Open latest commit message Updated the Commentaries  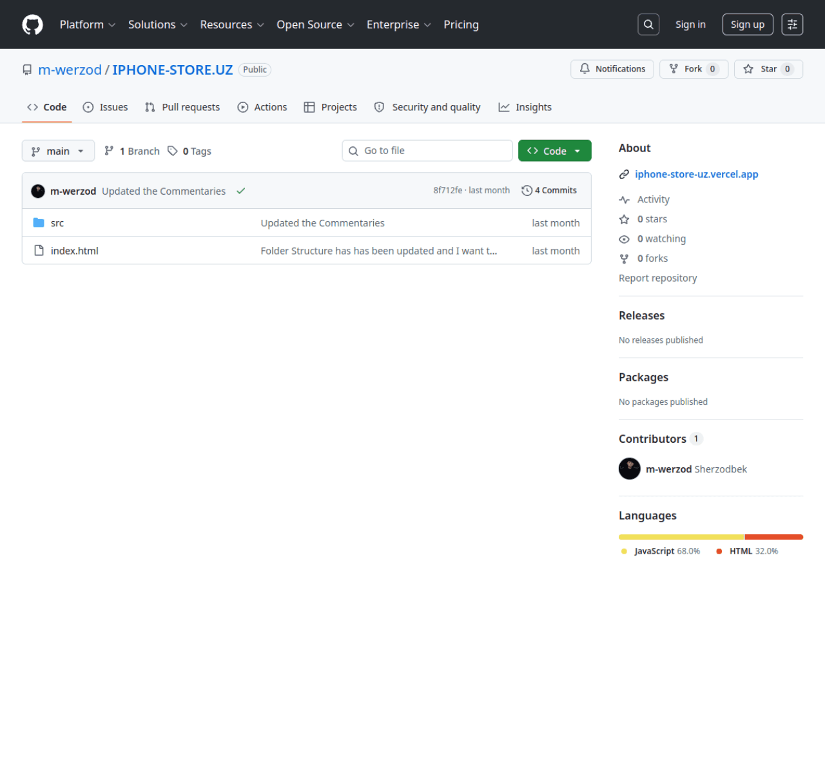[164, 191]
